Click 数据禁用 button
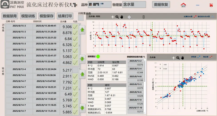This screenshot has width=217, height=116. pos(10,16)
